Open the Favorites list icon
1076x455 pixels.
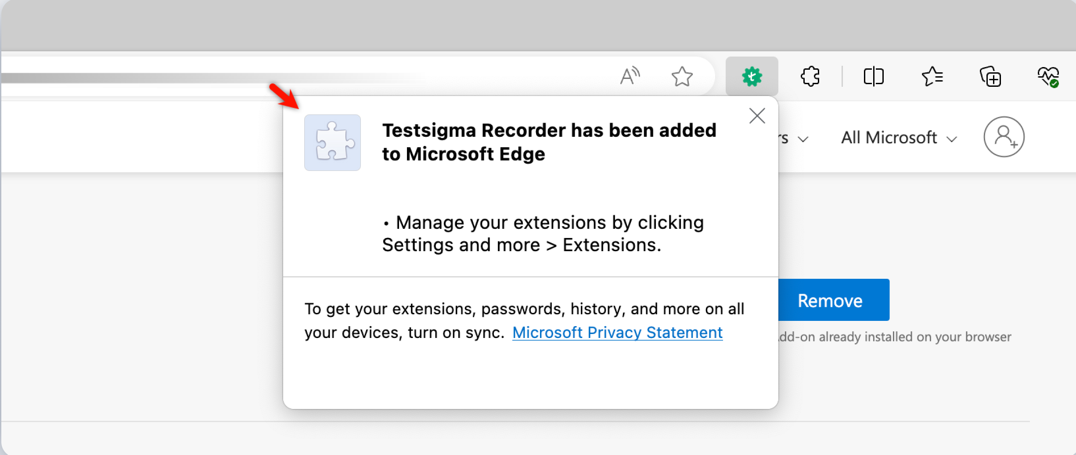(932, 76)
